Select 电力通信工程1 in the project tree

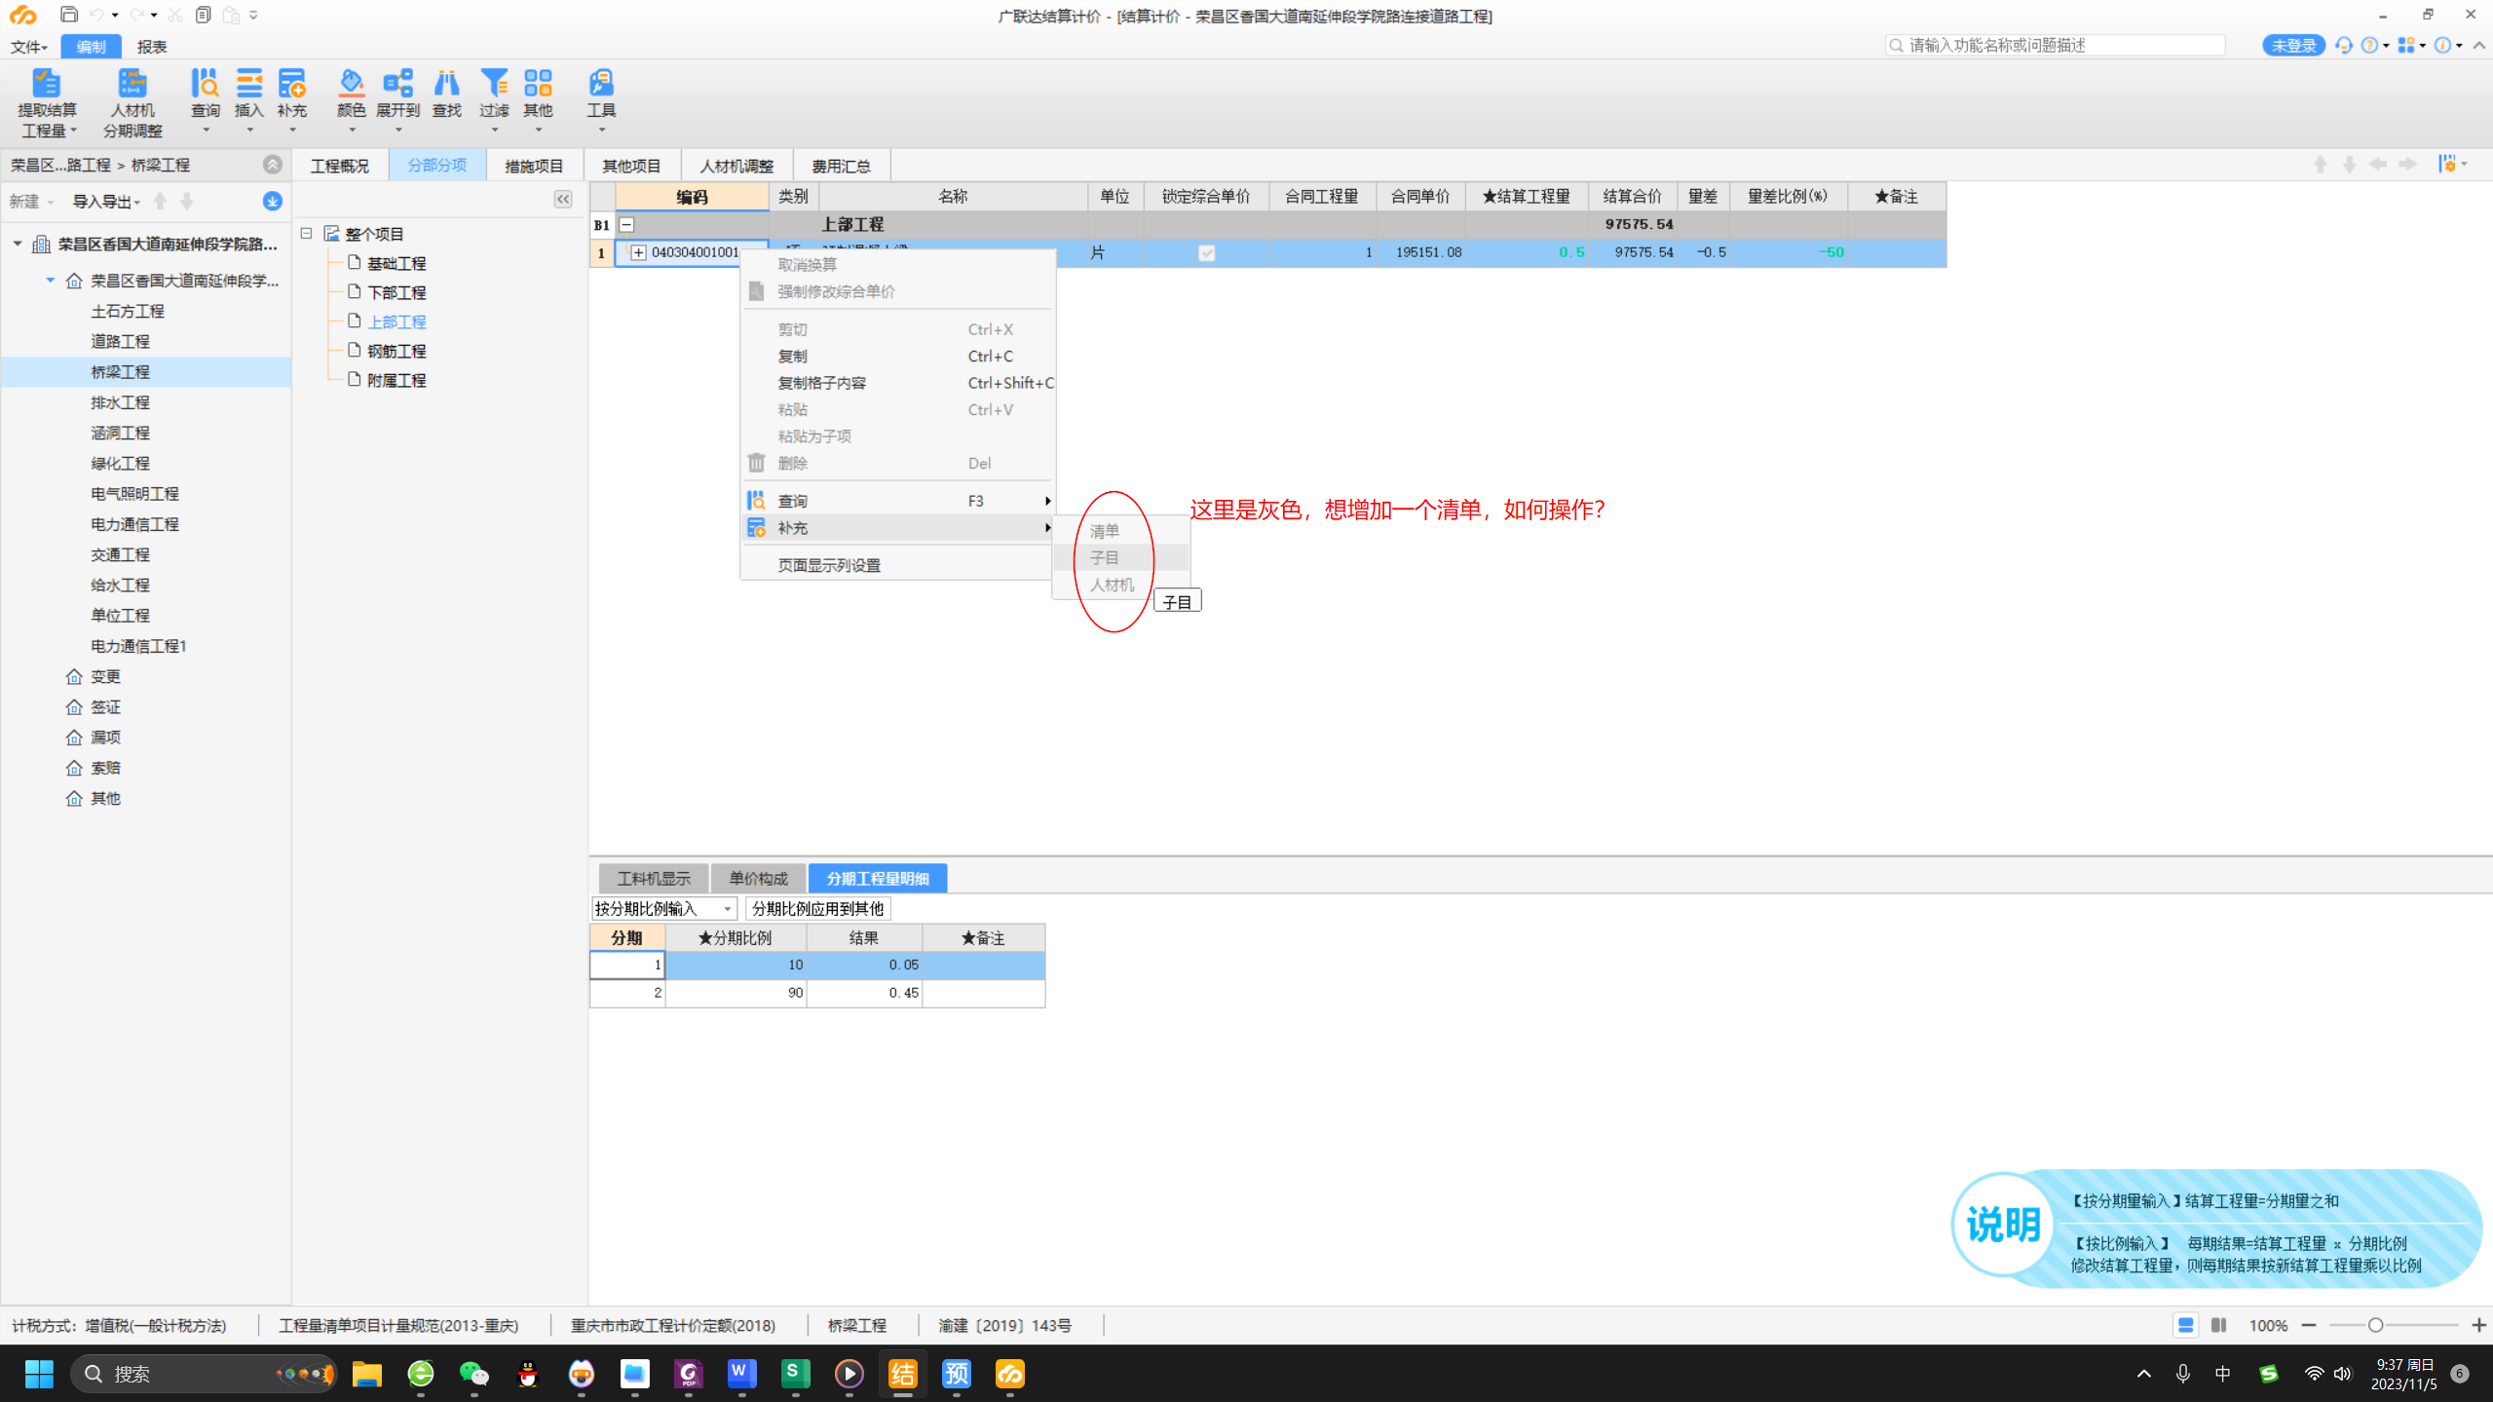[138, 646]
